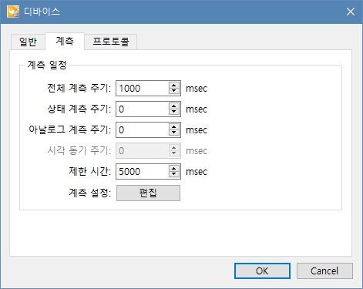Image resolution: width=363 pixels, height=289 pixels.
Task: Decrease 제한 시간 value with down arrow
Action: pos(174,174)
